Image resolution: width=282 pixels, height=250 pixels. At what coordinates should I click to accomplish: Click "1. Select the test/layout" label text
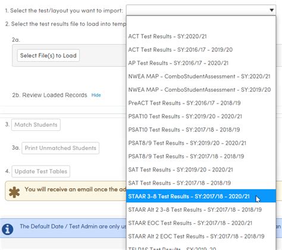click(x=64, y=11)
